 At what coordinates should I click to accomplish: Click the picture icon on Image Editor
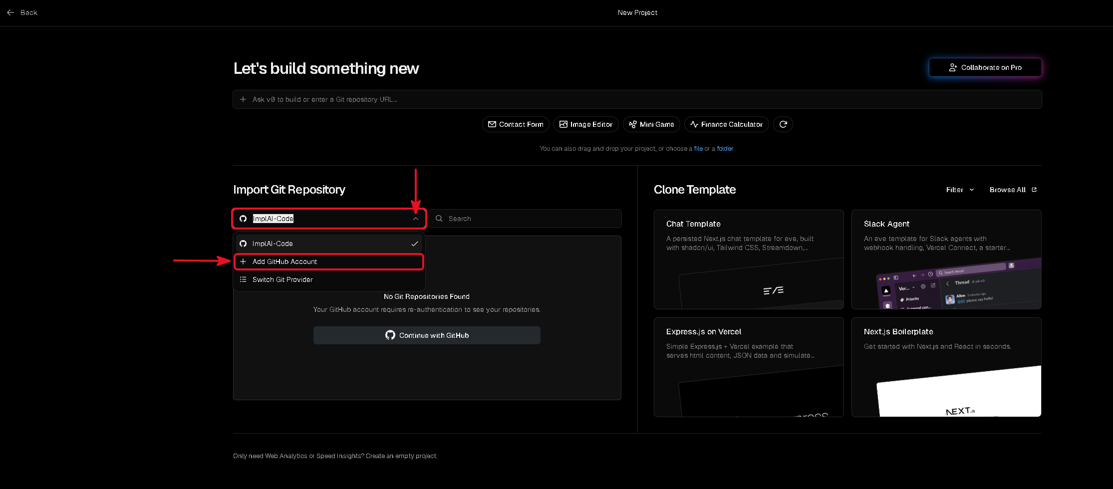563,124
